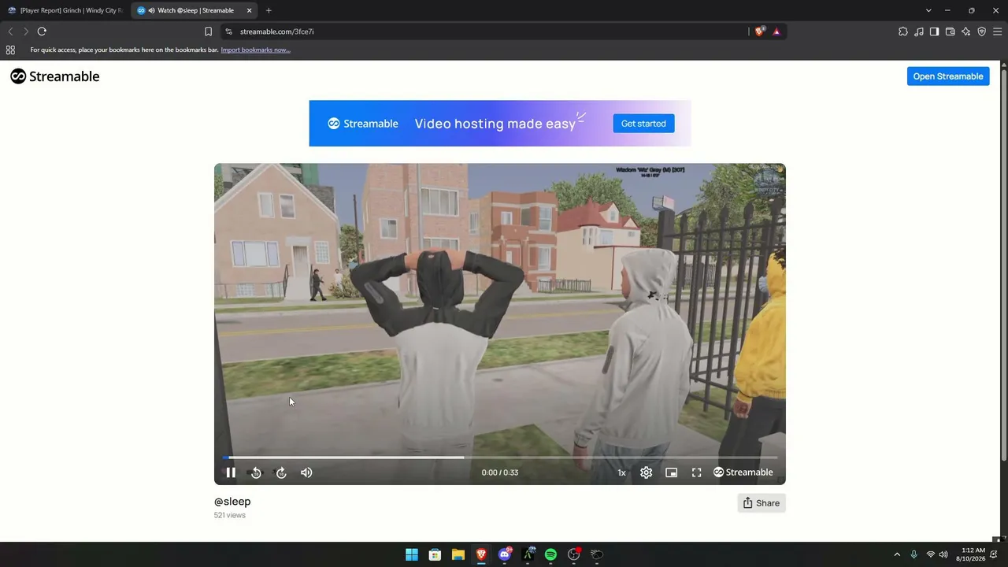
Task: Open Brave VPN shield icon
Action: tap(981, 31)
